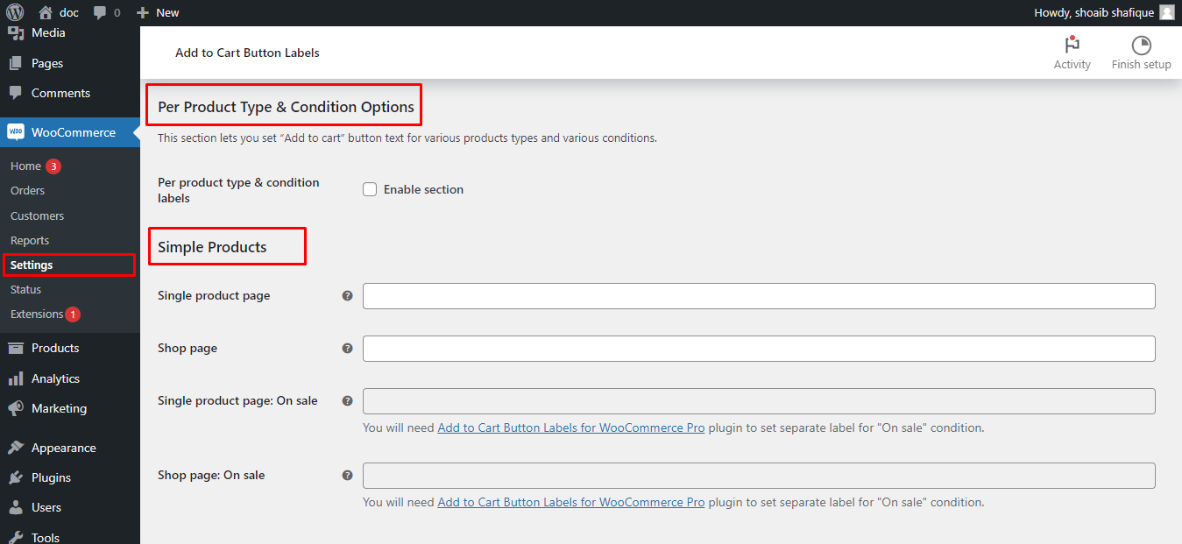
Task: Open WooCommerce Extensions submenu
Action: click(x=37, y=314)
